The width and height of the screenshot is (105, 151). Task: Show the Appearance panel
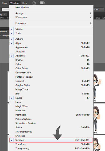click(x=51, y=47)
